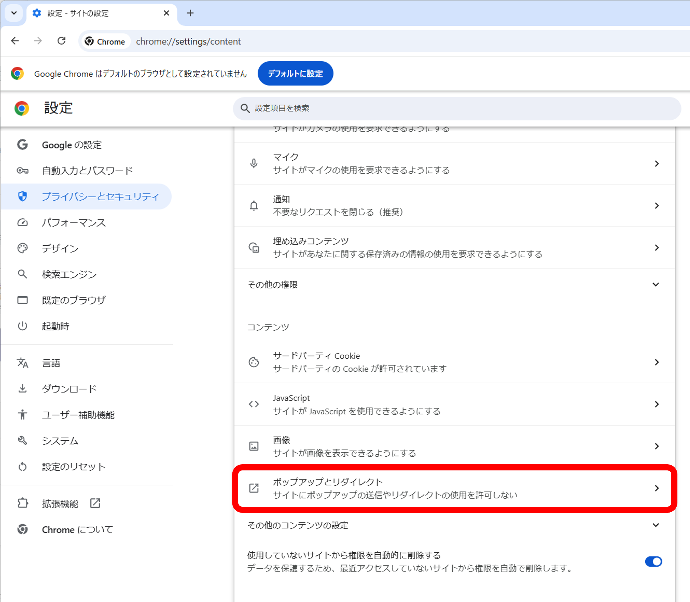Expand その他のコンテンツの設定
Viewport: 690px width, 602px height.
[x=655, y=525]
